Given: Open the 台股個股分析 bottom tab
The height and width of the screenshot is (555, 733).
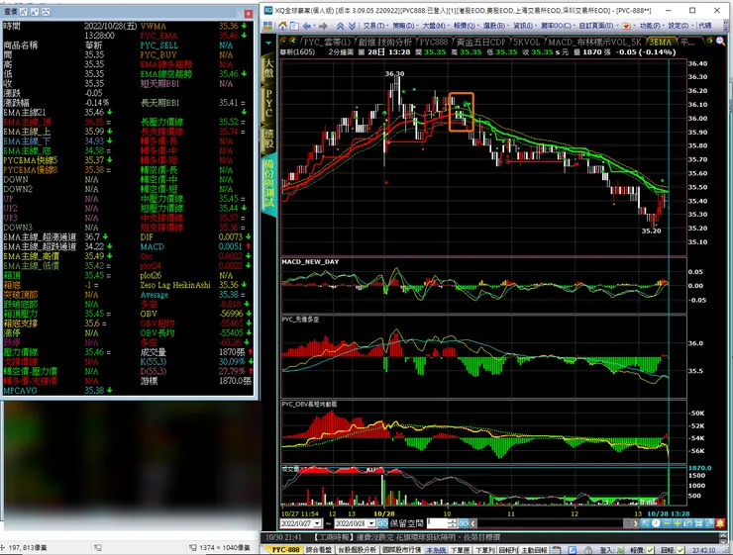Looking at the screenshot, I should tap(358, 550).
